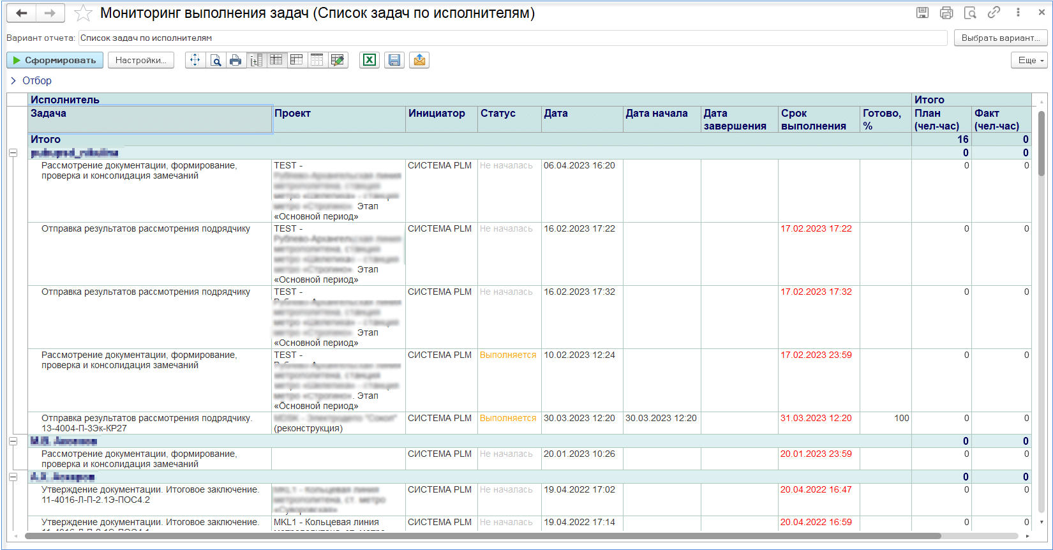Toggle the freeze table header icon

[297, 60]
